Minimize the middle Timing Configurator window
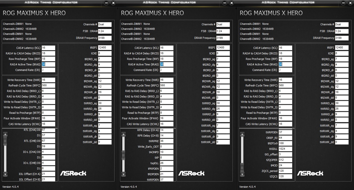The width and height of the screenshot is (354, 190). pos(224,3)
